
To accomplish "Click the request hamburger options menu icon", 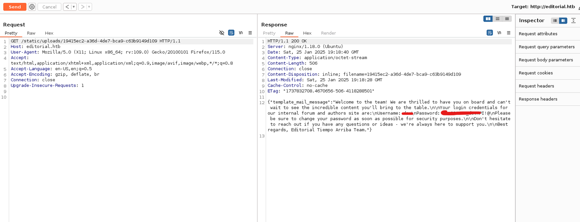I will 250,33.
